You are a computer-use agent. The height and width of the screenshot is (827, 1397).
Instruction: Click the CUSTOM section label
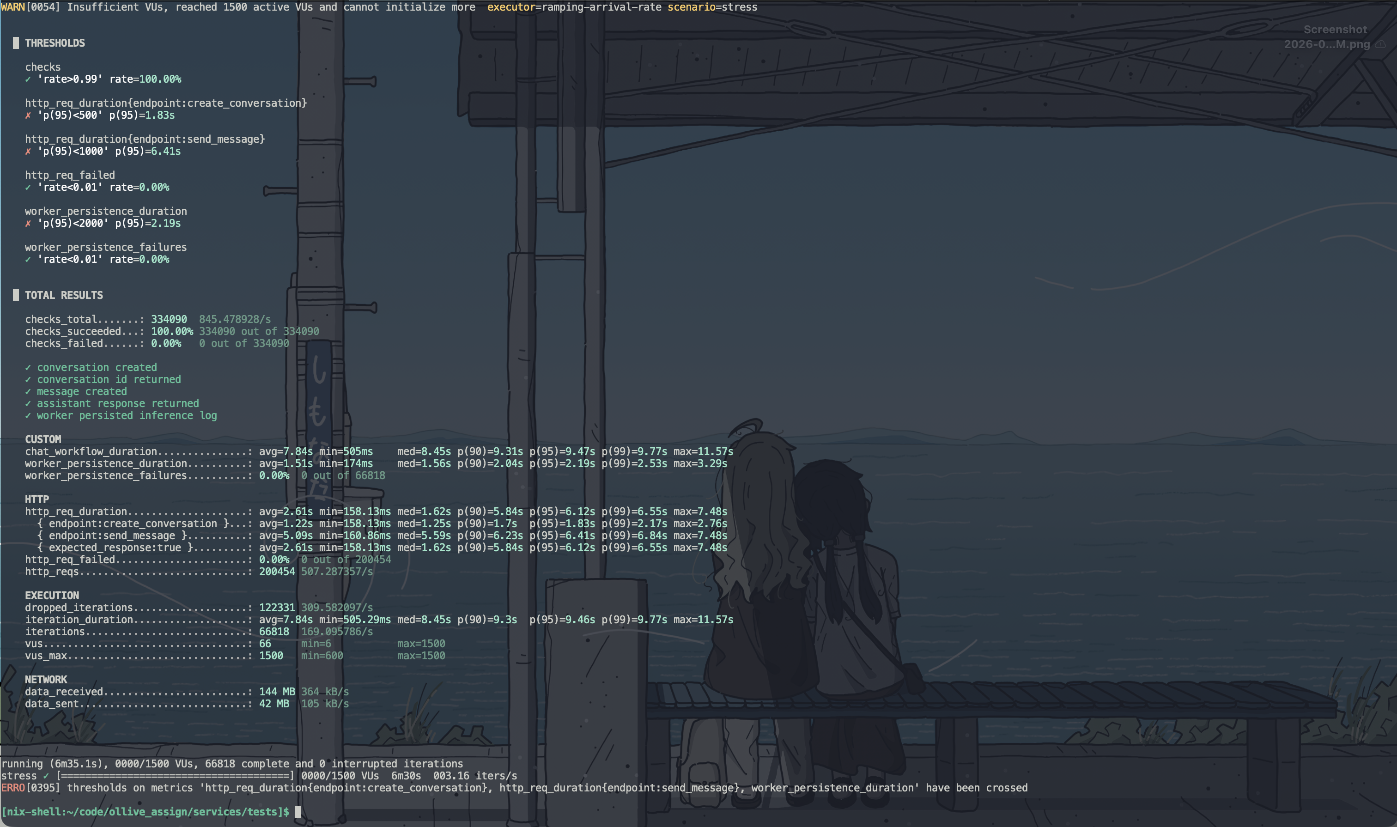click(x=43, y=439)
